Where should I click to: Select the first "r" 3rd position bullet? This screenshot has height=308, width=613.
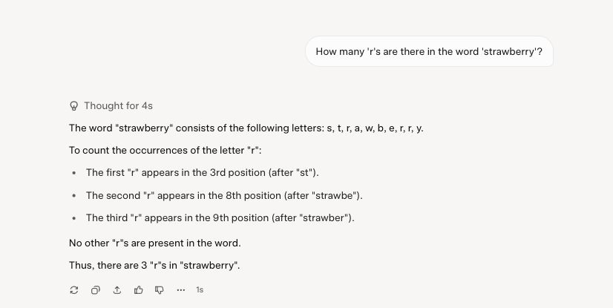202,173
